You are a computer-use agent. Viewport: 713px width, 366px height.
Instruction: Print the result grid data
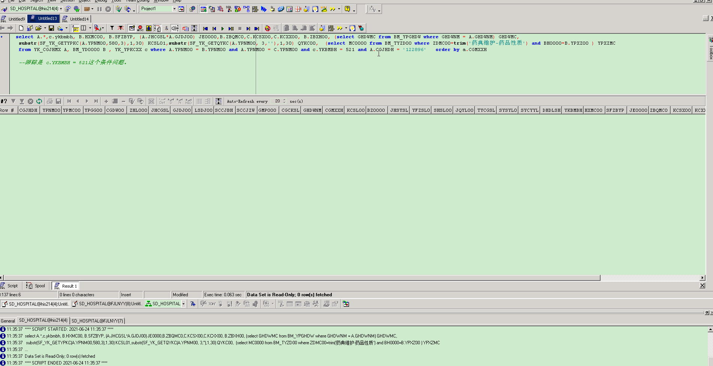pyautogui.click(x=50, y=101)
